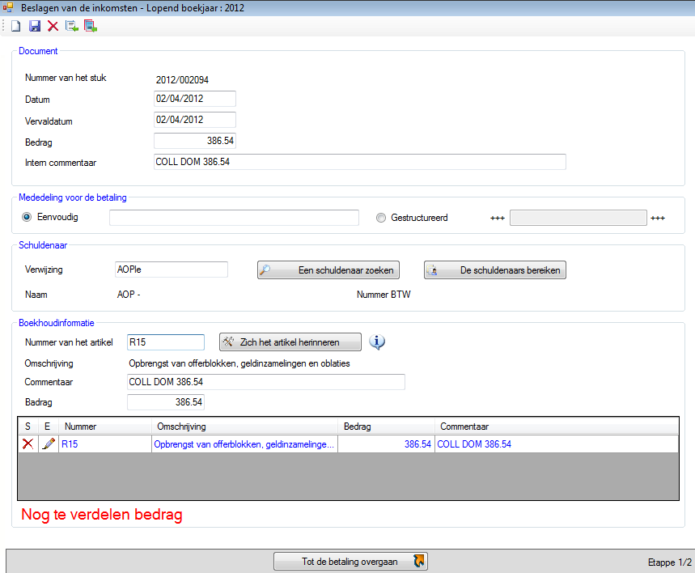695x573 pixels.
Task: Click the R15 cell in table
Action: coord(105,444)
